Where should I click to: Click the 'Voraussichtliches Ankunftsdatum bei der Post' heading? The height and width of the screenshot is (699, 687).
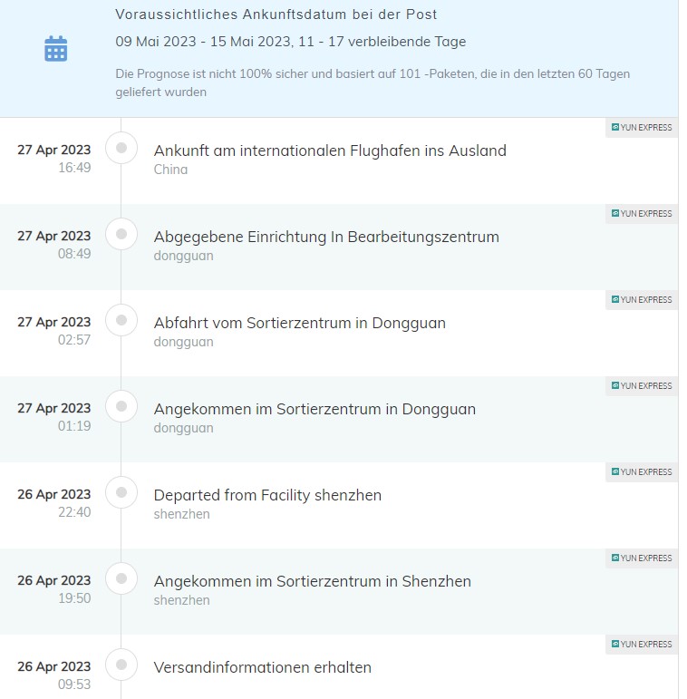click(x=276, y=15)
